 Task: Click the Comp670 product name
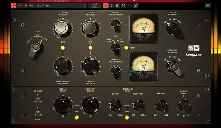coord(194,55)
